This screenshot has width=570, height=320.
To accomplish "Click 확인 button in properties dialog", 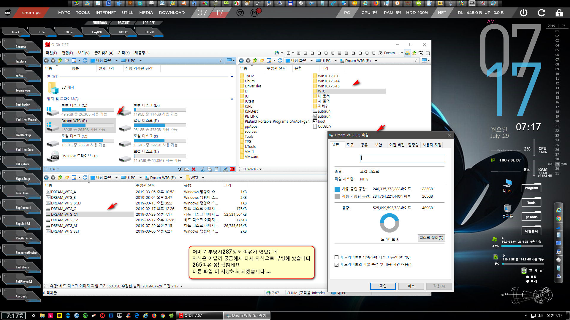I will [383, 286].
